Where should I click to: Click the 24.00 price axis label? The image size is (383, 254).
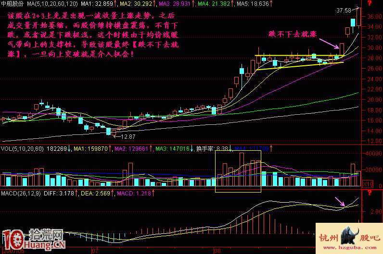click(375, 79)
